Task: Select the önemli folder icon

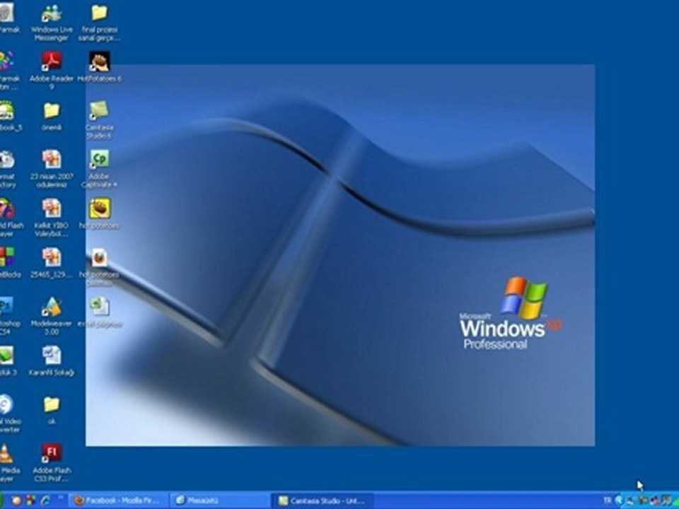Action: [52, 116]
